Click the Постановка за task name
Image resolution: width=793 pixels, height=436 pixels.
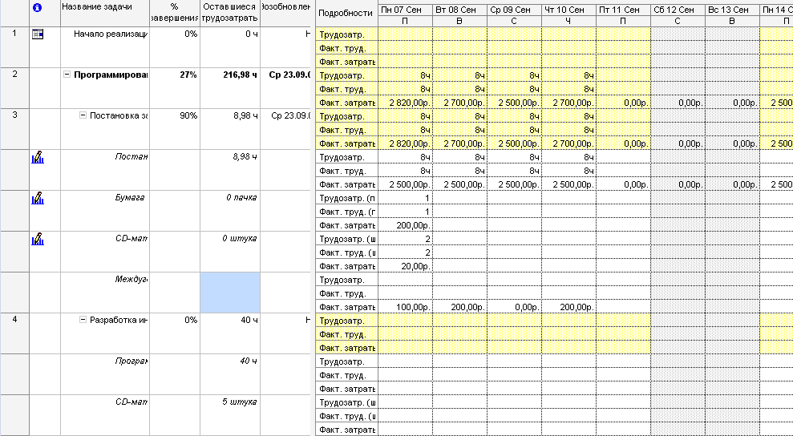click(x=119, y=116)
